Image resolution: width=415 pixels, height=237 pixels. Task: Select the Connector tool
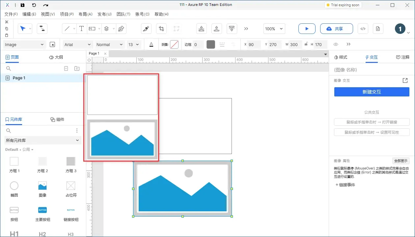(x=42, y=29)
